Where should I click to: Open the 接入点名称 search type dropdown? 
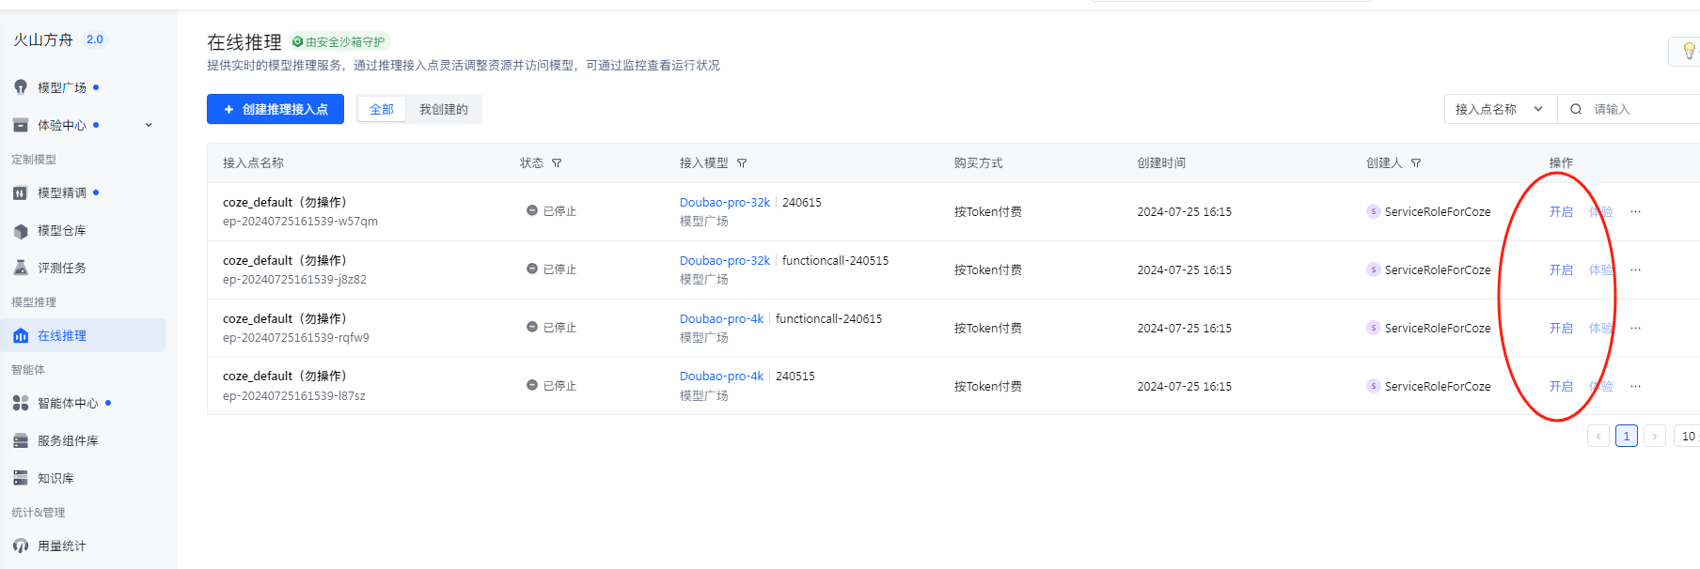coord(1500,109)
